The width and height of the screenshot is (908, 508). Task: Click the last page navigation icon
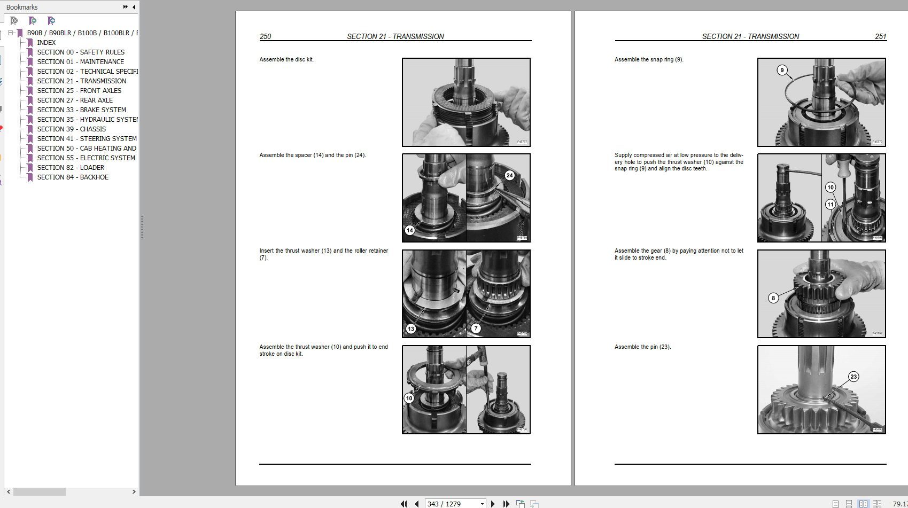tap(506, 503)
